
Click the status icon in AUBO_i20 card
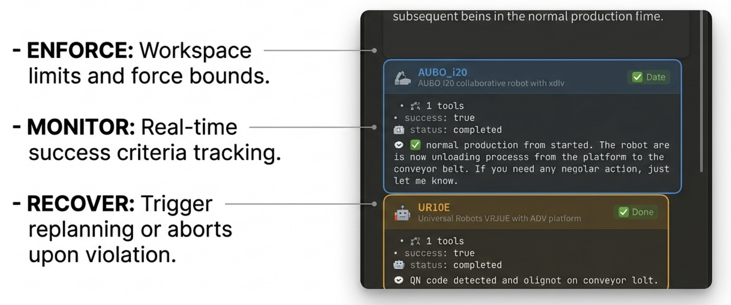coord(399,130)
